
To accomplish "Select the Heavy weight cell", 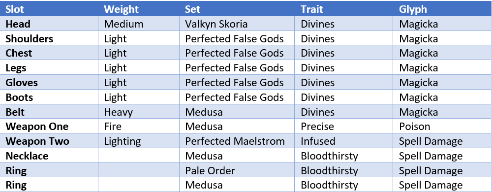I will (x=118, y=112).
